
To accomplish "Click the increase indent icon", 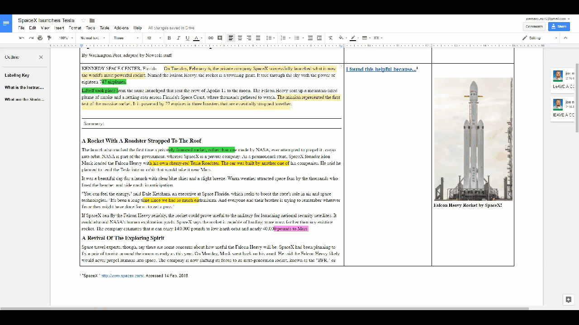I will click(319, 38).
